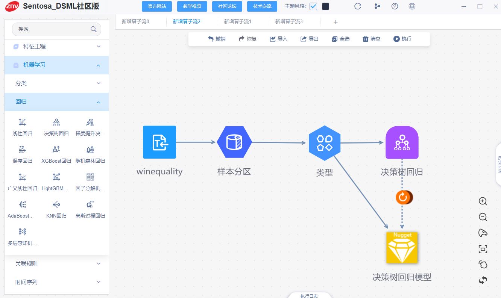501x298 pixels.
Task: Open the 教学视频 button
Action: tap(192, 6)
